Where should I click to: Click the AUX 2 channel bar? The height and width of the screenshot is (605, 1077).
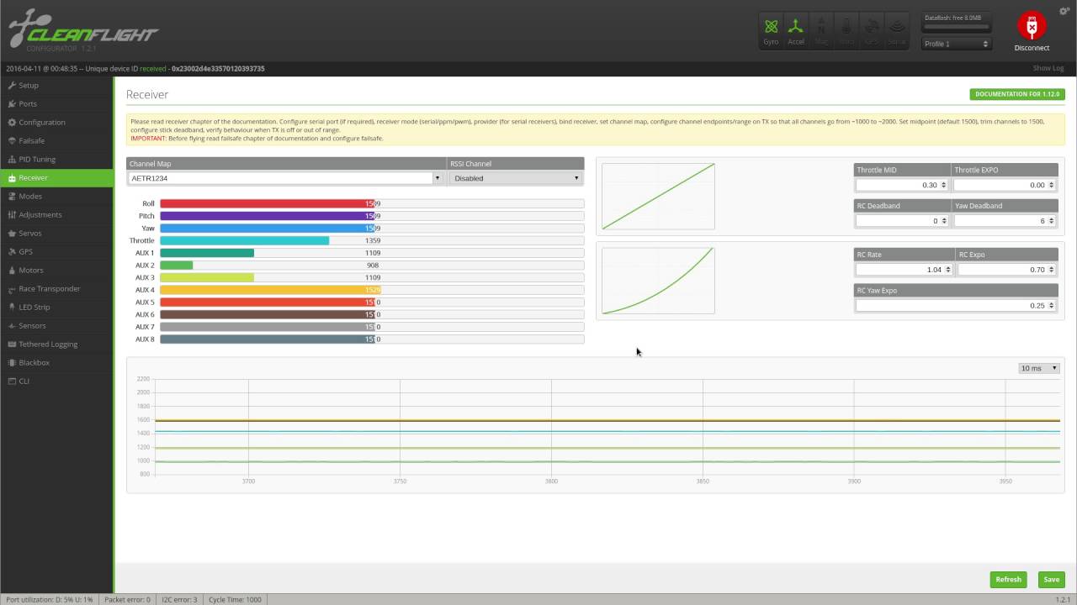372,266
